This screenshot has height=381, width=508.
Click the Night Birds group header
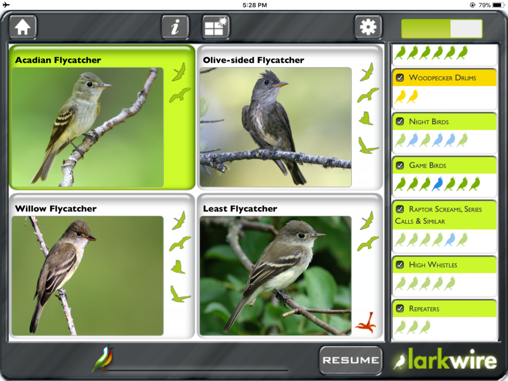pos(444,122)
